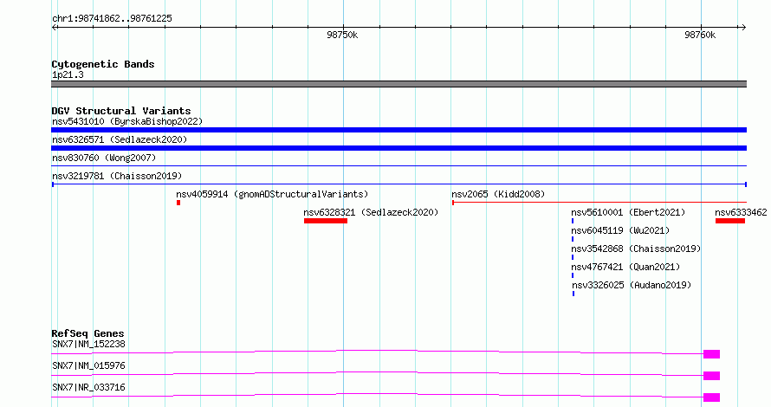Click the nsv4059914 gnomAD small red marker
771x407 pixels.
pyautogui.click(x=178, y=203)
